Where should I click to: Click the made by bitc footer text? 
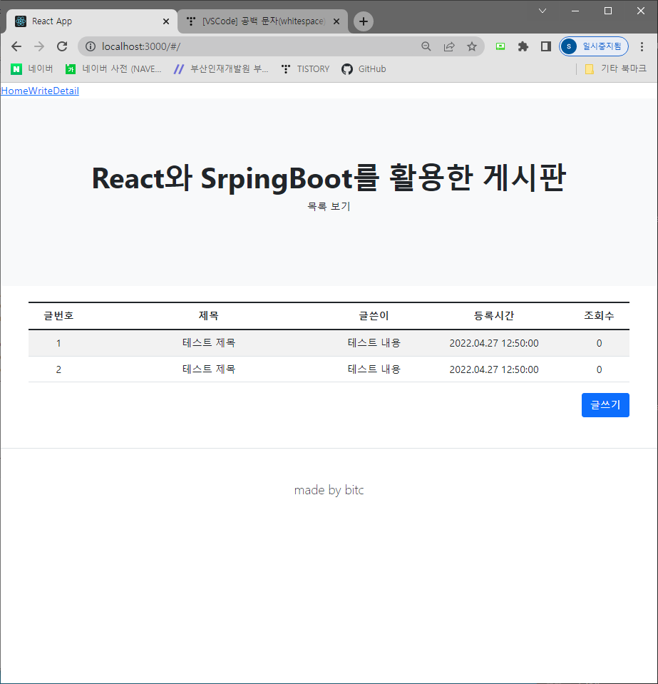click(329, 490)
